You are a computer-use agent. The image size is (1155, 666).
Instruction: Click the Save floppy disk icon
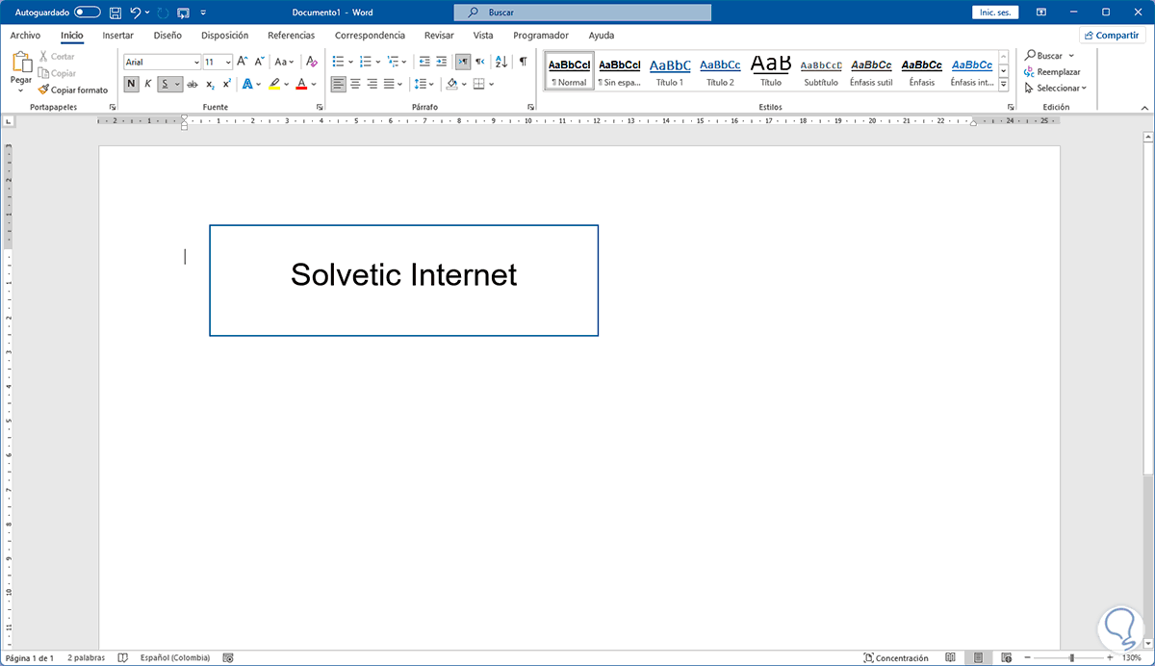115,13
